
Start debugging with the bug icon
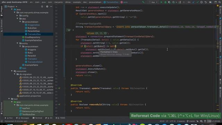[x=165, y=2]
